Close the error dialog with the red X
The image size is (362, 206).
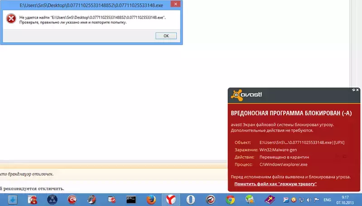coord(175,4)
